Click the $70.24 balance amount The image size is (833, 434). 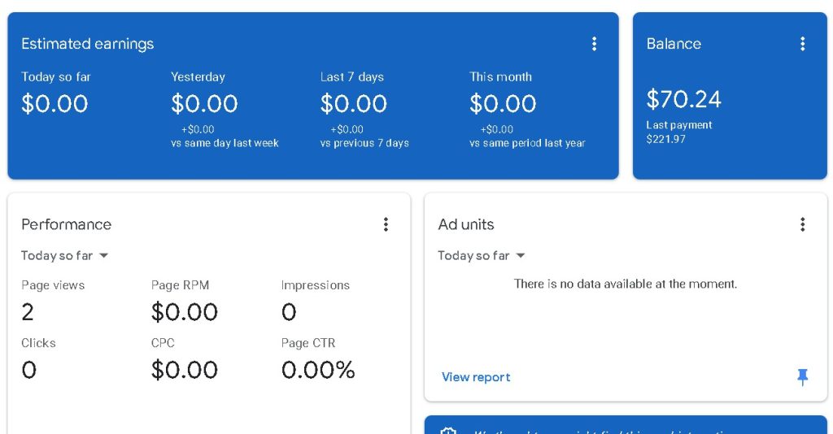click(x=683, y=99)
